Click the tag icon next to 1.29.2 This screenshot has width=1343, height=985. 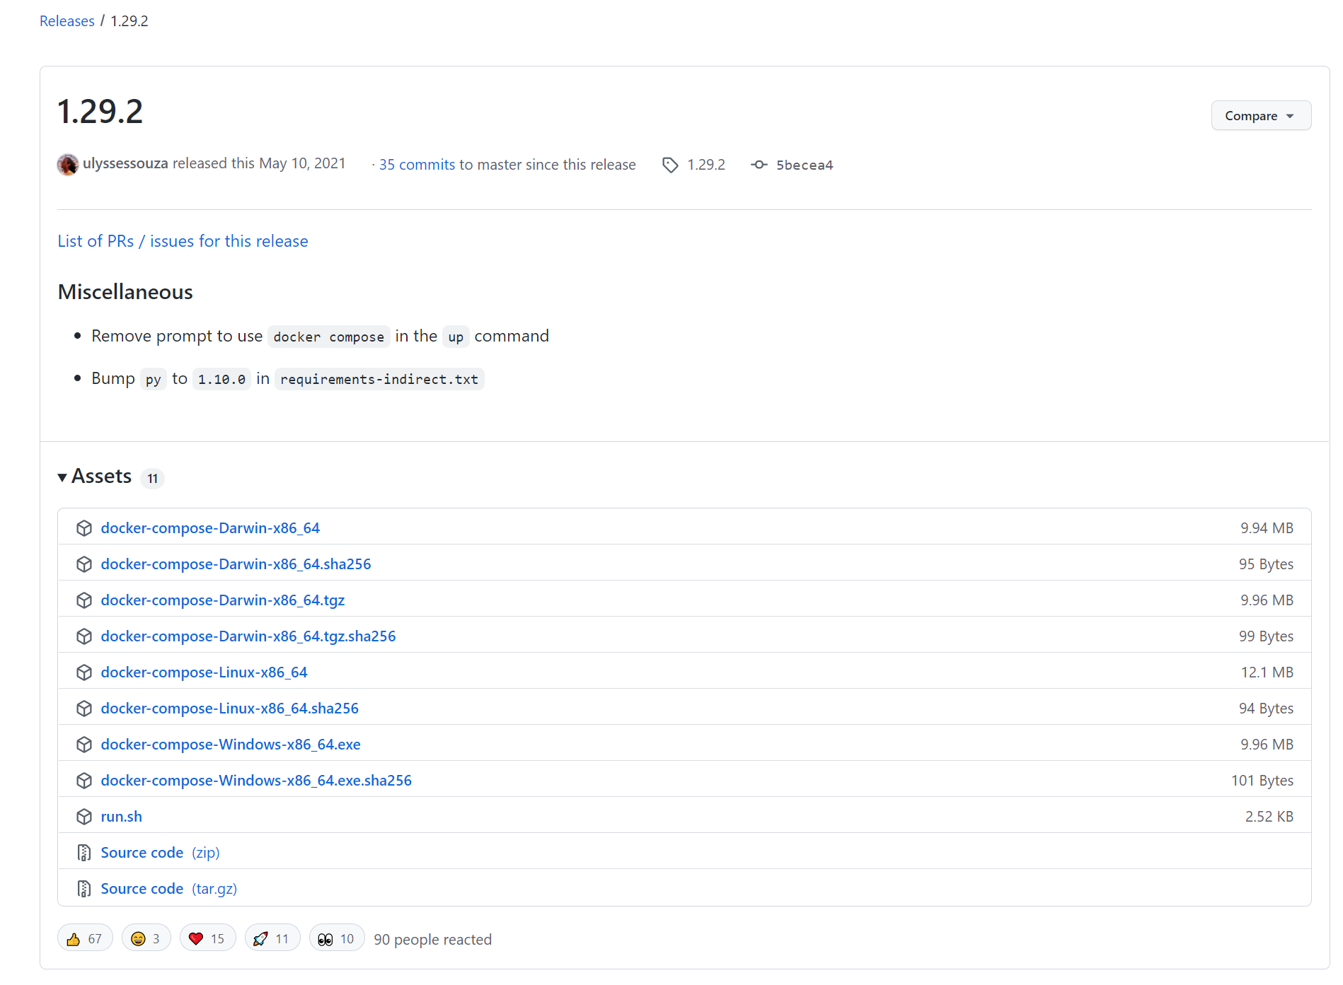[669, 164]
